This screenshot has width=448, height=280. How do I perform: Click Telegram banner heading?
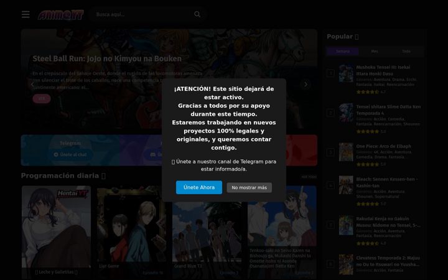pos(70,143)
